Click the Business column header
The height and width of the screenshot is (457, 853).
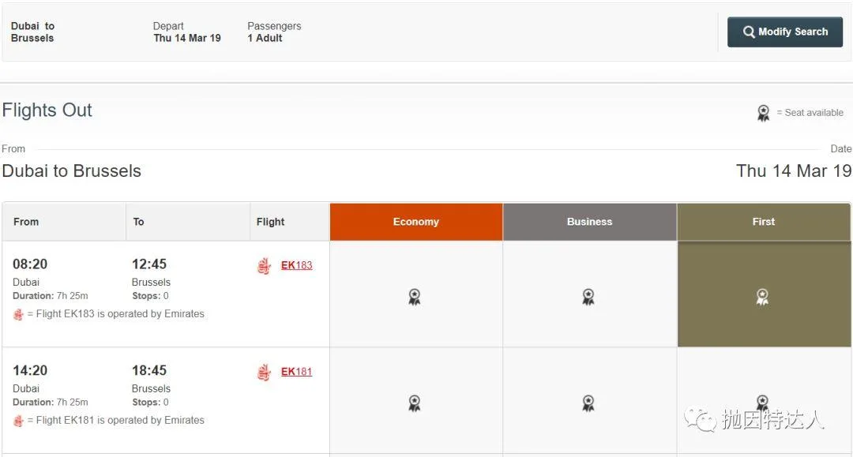[x=590, y=222]
